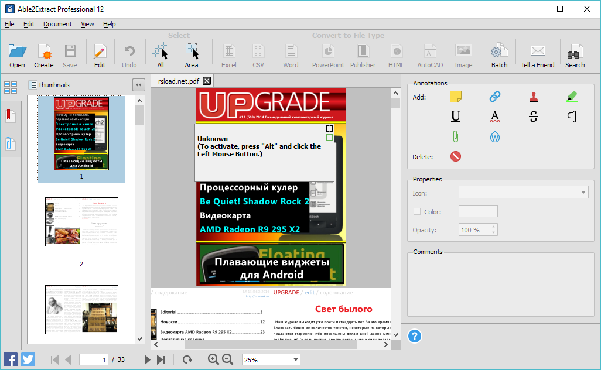The height and width of the screenshot is (370, 601).
Task: Choose the stamp annotation icon
Action: [533, 97]
